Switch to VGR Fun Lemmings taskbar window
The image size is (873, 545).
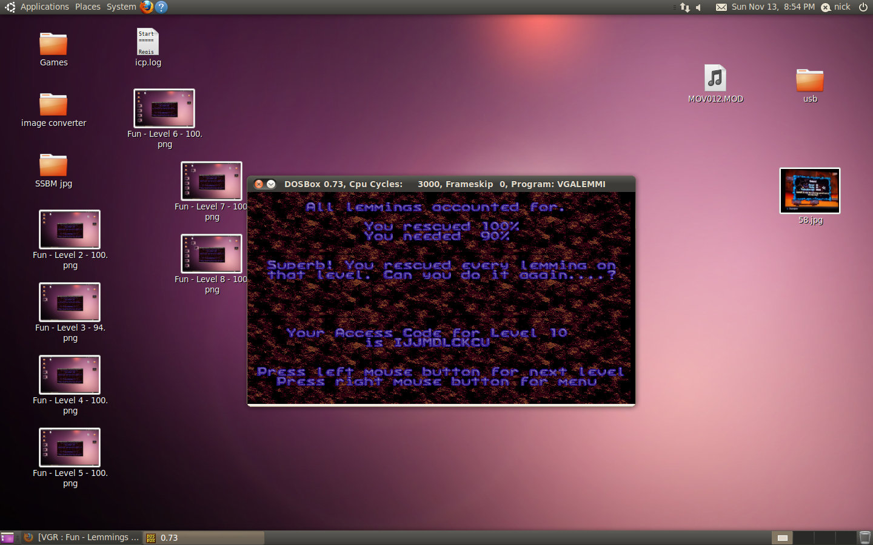pos(82,537)
